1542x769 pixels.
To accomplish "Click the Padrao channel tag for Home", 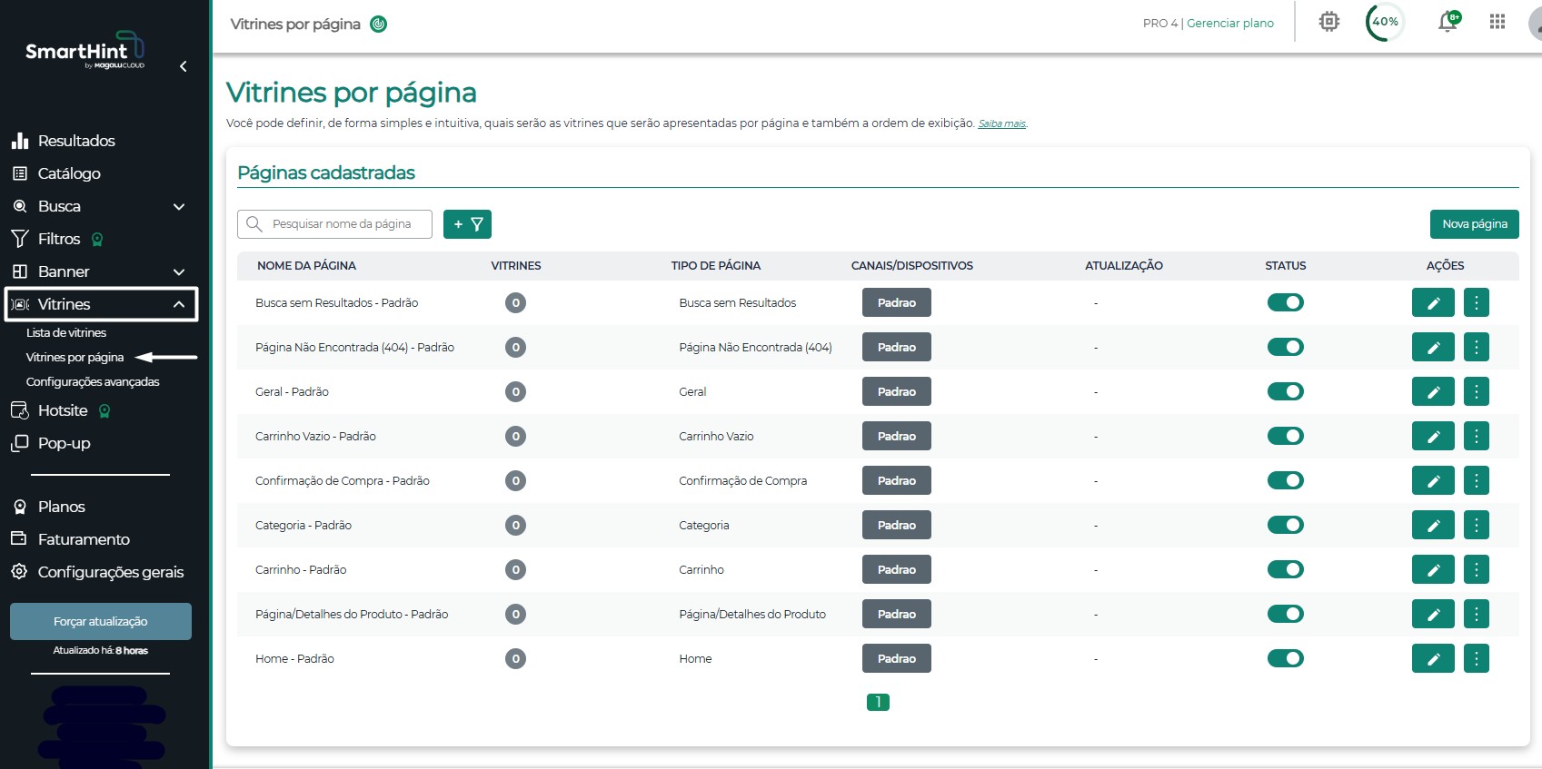I will click(897, 659).
